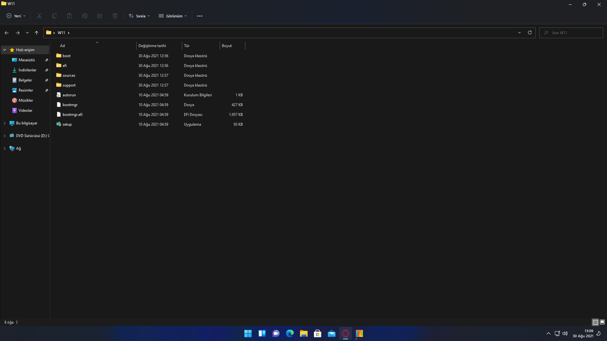Image resolution: width=607 pixels, height=341 pixels.
Task: Collapse the Hızlı erişim tree node
Action: [x=5, y=50]
